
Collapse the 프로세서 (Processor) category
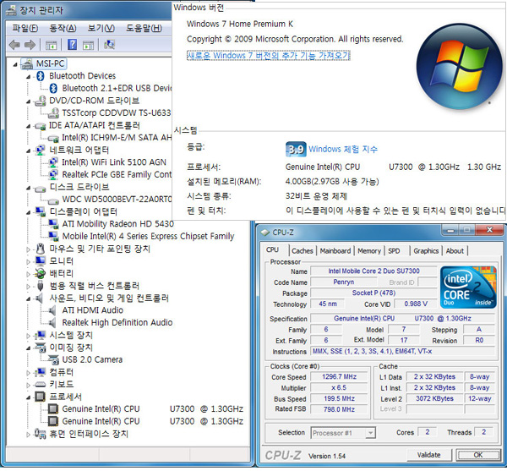coord(28,397)
